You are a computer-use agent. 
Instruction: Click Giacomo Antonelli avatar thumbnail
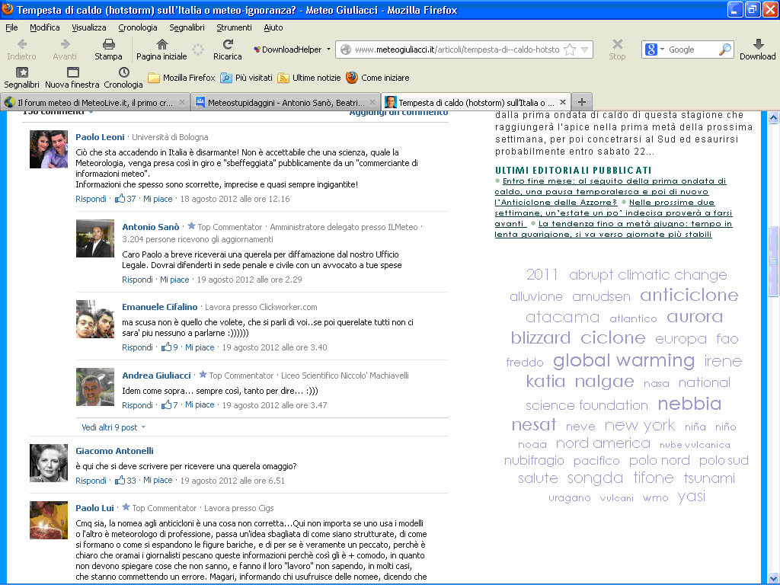click(x=48, y=463)
